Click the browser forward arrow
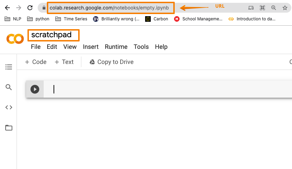 click(19, 8)
